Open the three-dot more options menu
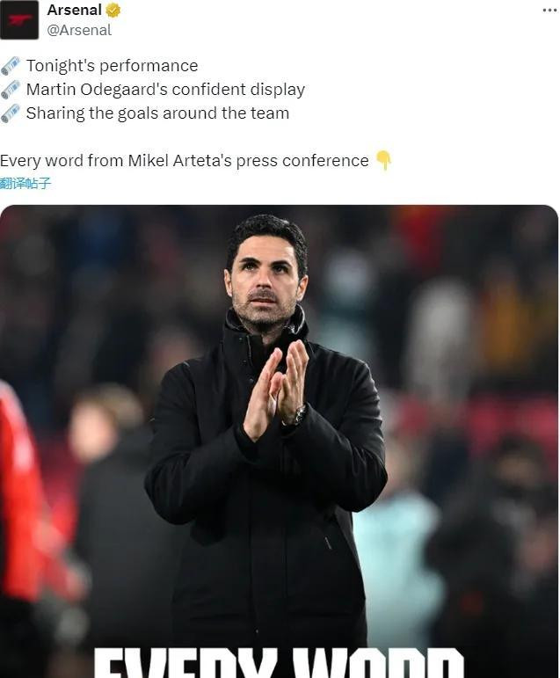The image size is (560, 678). click(549, 10)
